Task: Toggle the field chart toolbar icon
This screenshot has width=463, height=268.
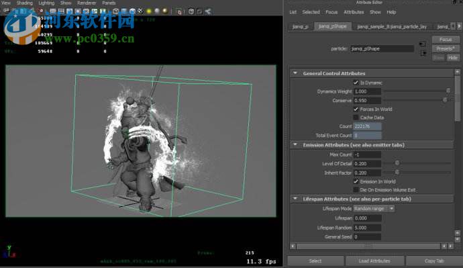Action: click(x=86, y=11)
